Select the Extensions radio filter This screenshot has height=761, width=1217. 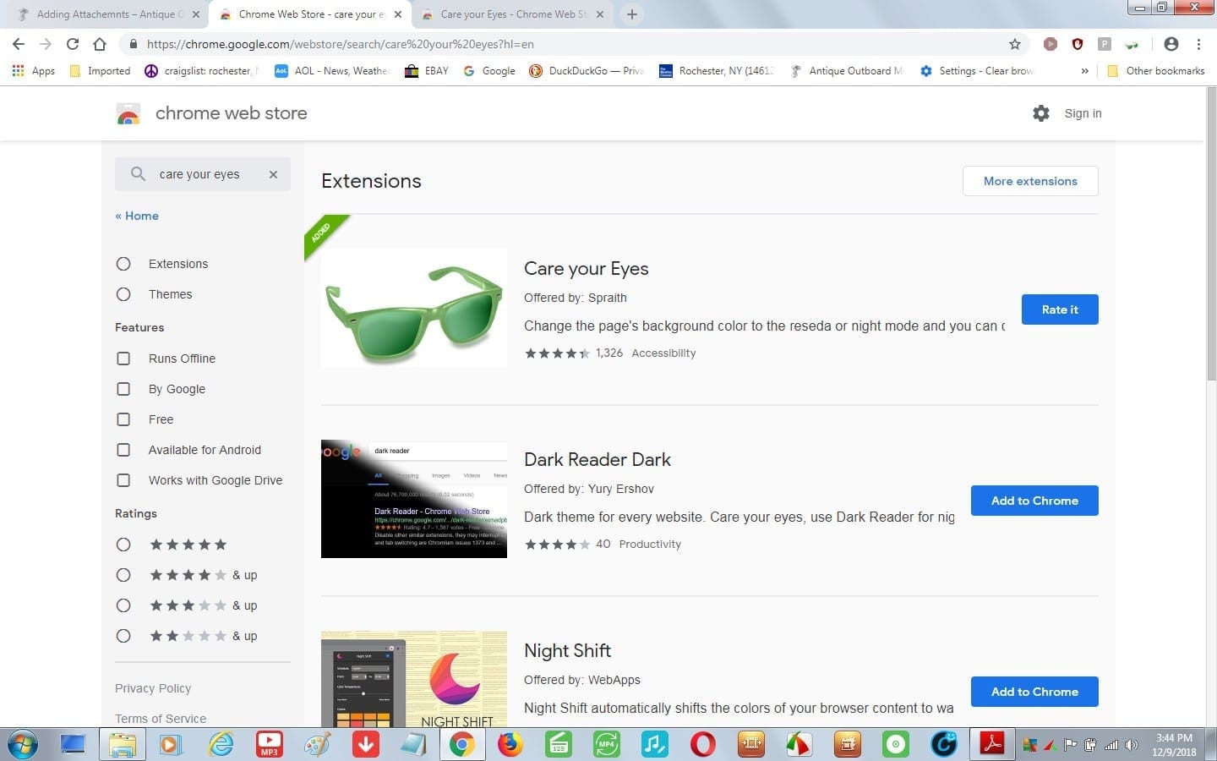tap(123, 264)
